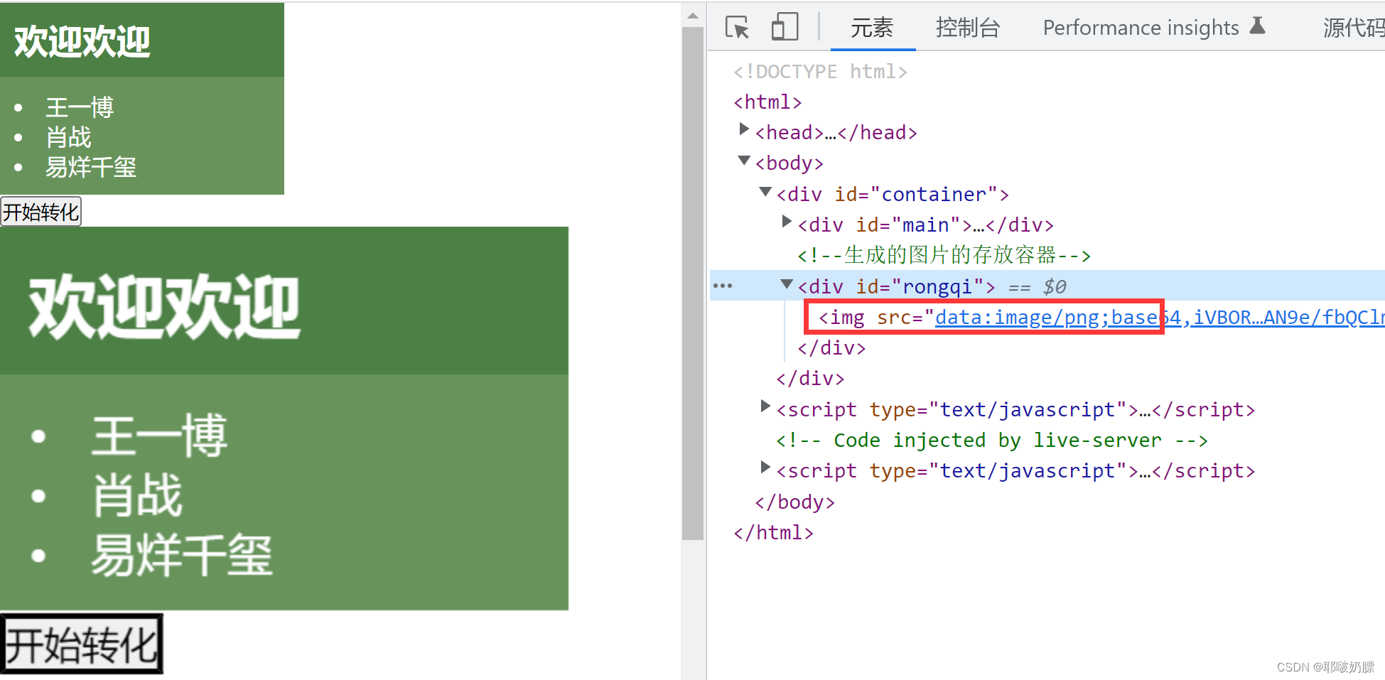This screenshot has width=1385, height=680.
Task: Expand the last script type javascript node
Action: (x=765, y=468)
